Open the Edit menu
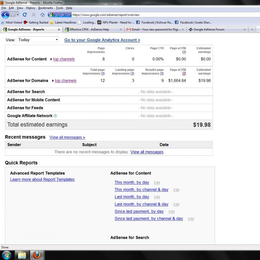260x260 pixels. (11, 8)
